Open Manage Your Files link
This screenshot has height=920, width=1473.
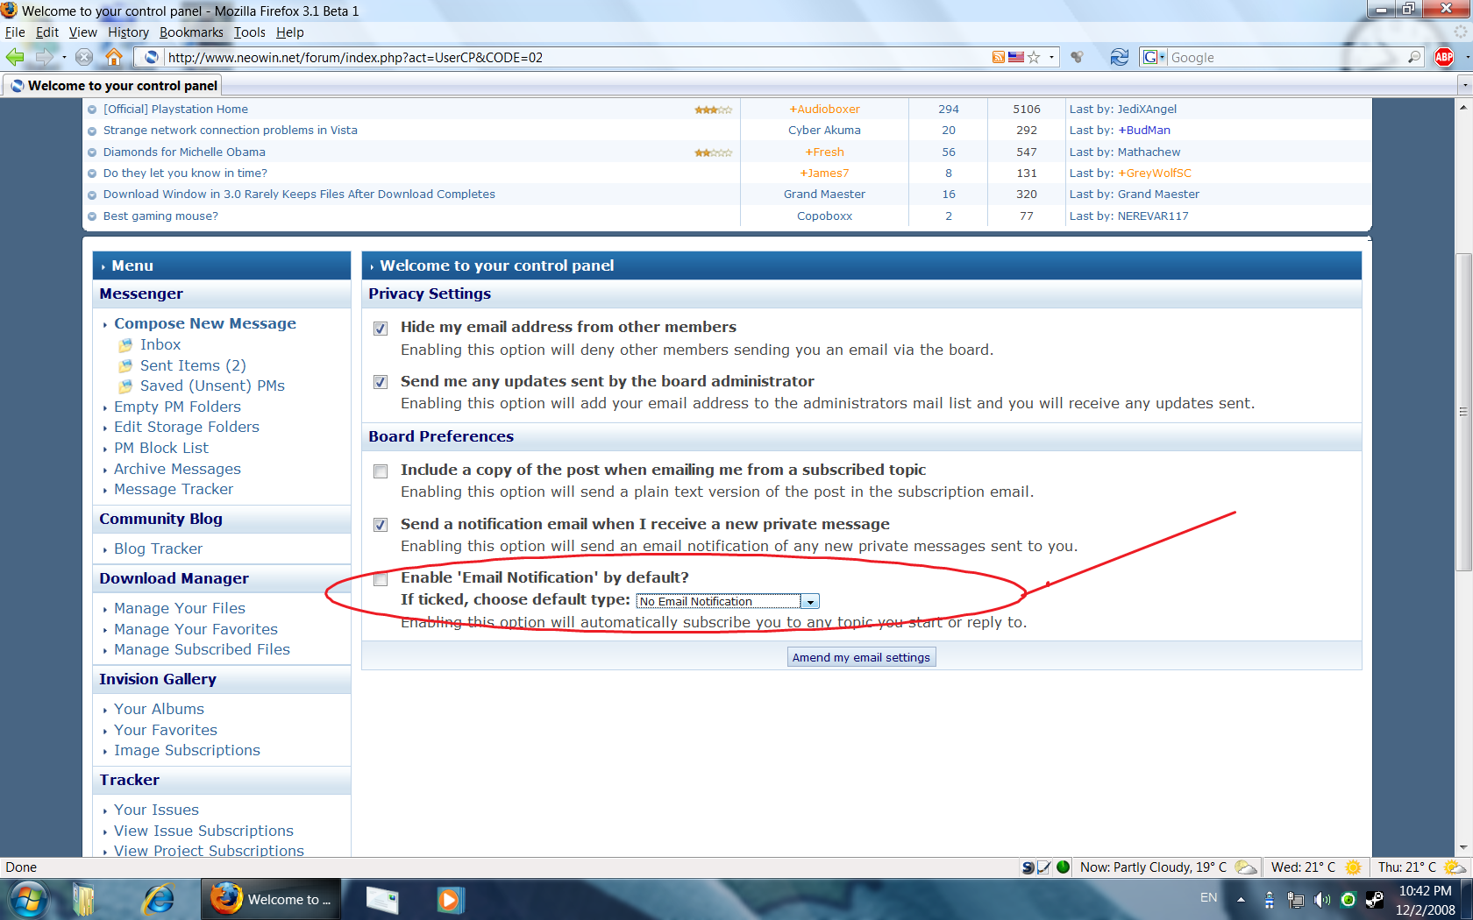pyautogui.click(x=180, y=608)
